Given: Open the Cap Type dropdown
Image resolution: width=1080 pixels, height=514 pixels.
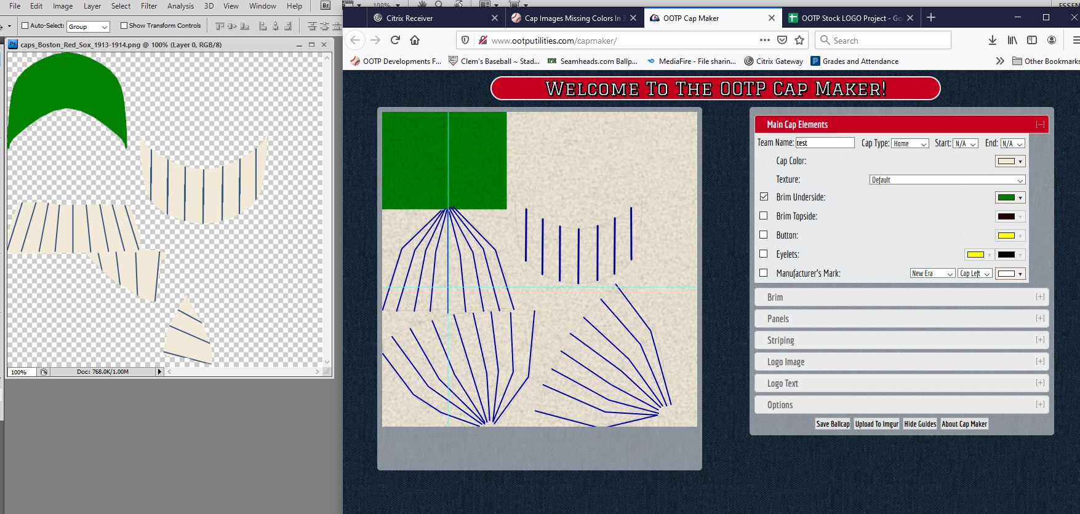Looking at the screenshot, I should pos(910,143).
